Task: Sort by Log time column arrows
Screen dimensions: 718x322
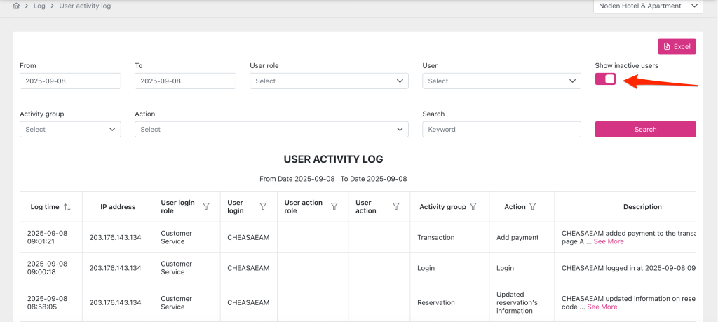Action: [67, 207]
